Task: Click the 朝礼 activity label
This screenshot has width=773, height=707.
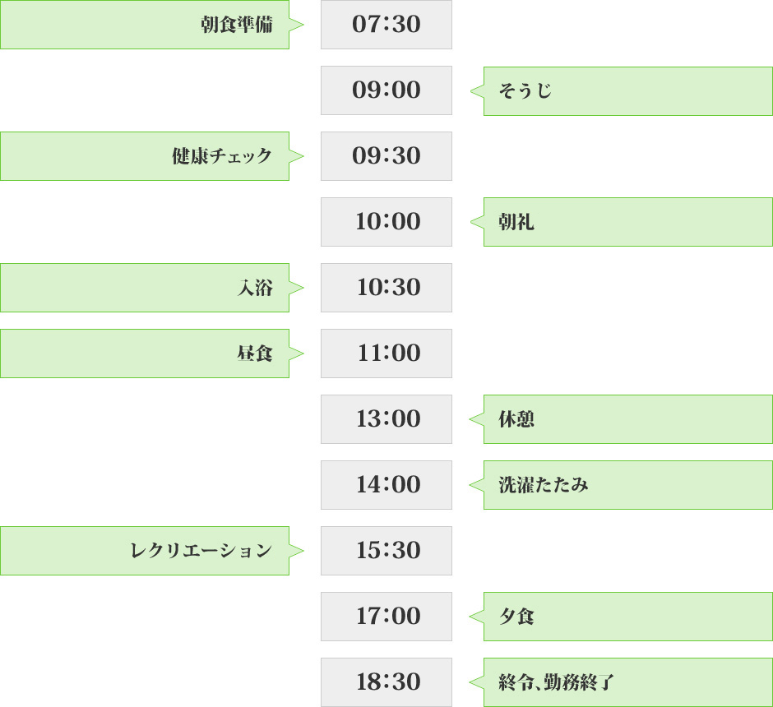Action: click(517, 222)
